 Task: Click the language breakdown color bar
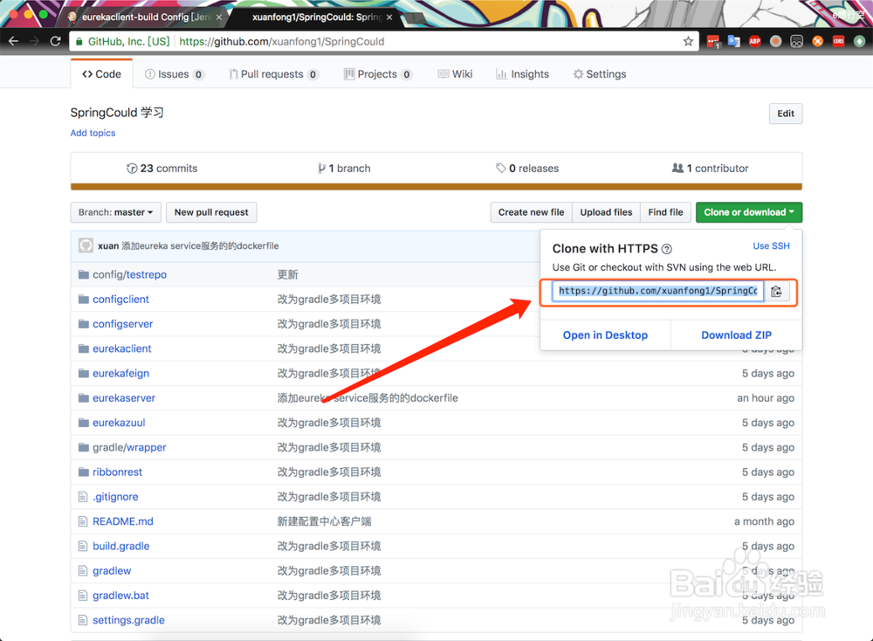point(436,187)
